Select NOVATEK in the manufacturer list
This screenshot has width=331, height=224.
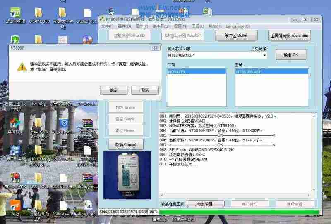click(196, 72)
